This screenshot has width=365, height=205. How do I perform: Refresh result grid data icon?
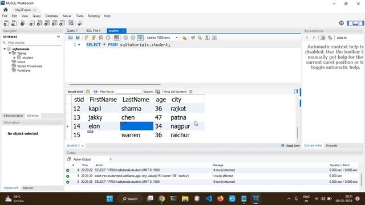click(95, 92)
